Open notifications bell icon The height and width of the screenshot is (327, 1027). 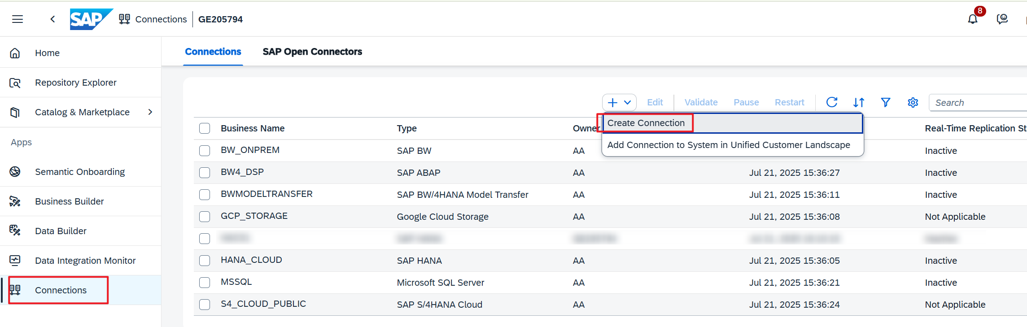pyautogui.click(x=972, y=19)
